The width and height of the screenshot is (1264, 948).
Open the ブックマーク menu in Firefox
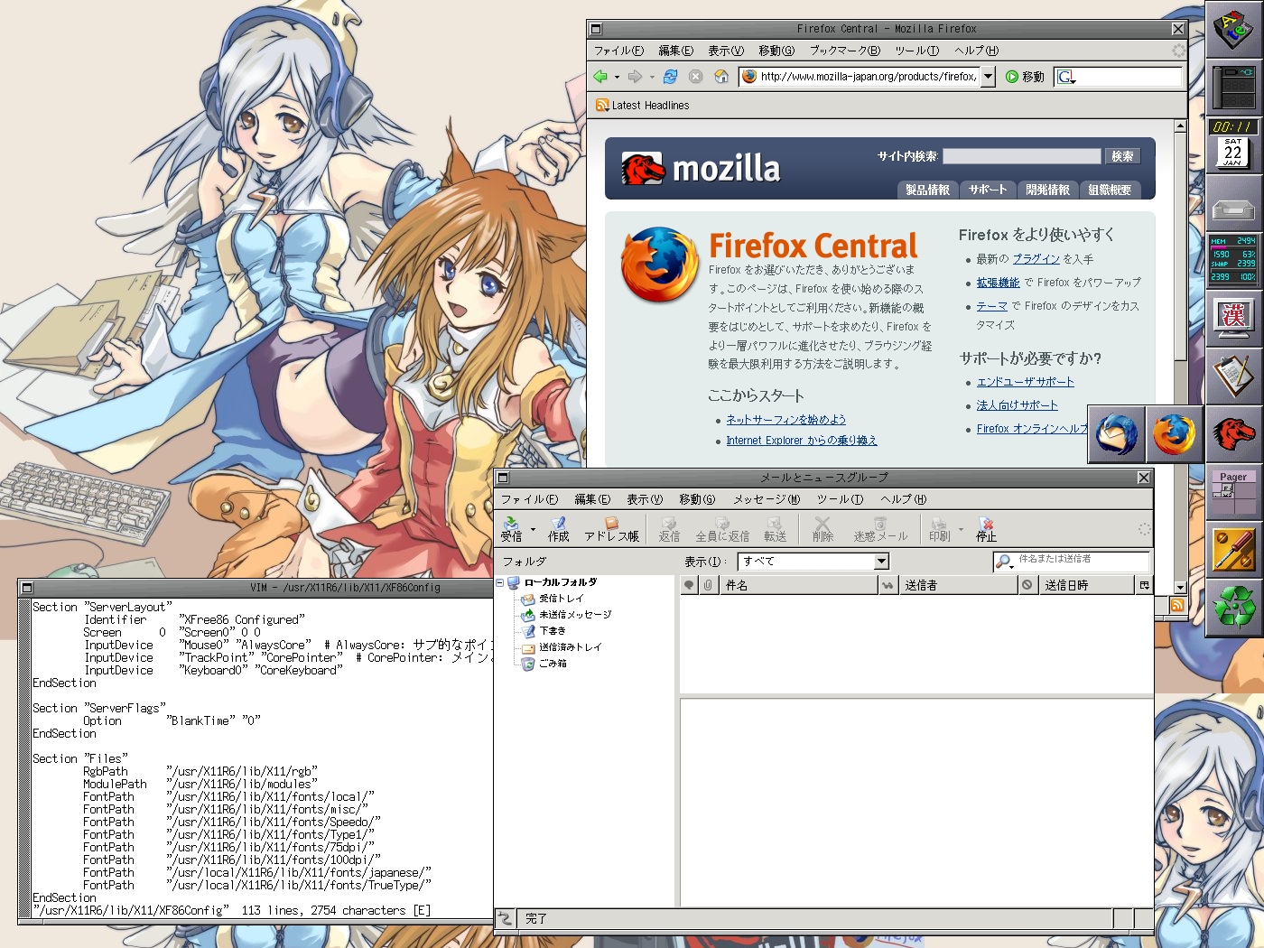[844, 51]
